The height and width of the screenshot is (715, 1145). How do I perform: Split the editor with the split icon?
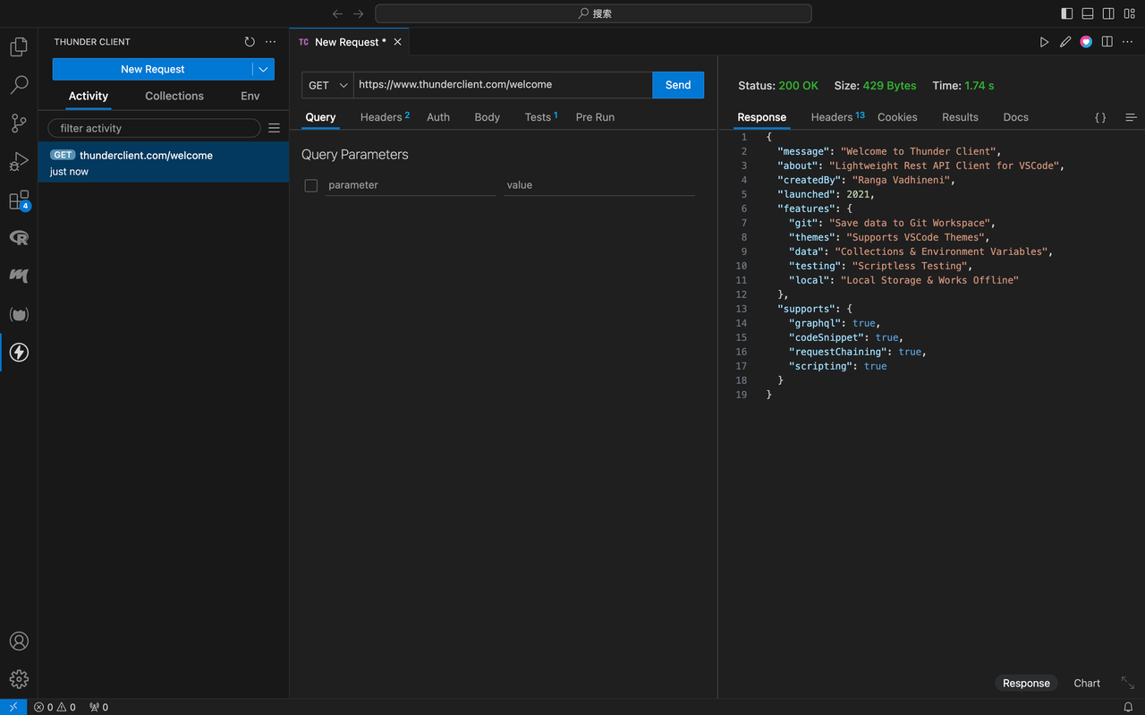(1107, 42)
